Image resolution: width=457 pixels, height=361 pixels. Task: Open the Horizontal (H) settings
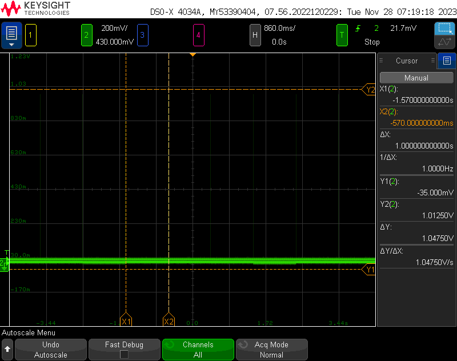255,35
